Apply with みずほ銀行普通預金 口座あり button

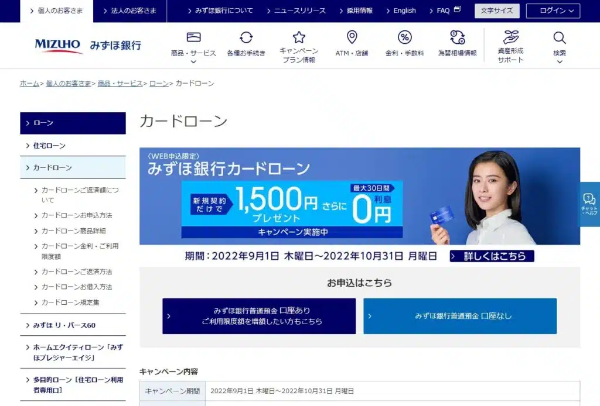click(259, 316)
